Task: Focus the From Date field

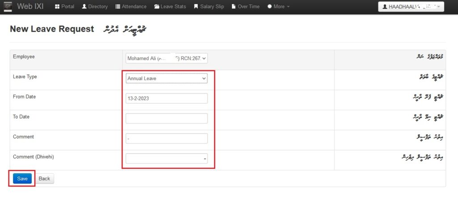Action: tap(167, 98)
